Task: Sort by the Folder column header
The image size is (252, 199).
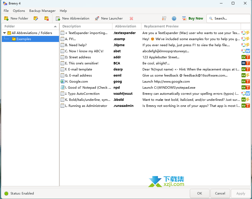Action: [30, 26]
